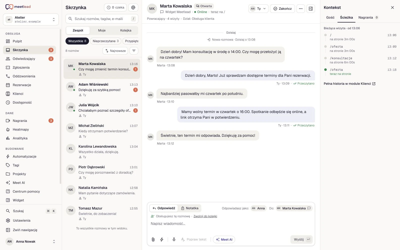Switch to the Kolejka tab
Image resolution: width=400 pixels, height=250 pixels.
(126, 30)
